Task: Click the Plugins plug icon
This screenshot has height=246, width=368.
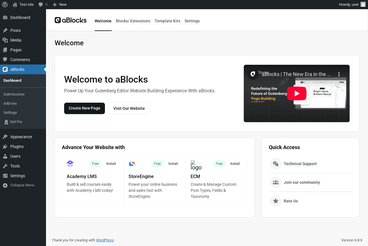Action: coord(5,147)
